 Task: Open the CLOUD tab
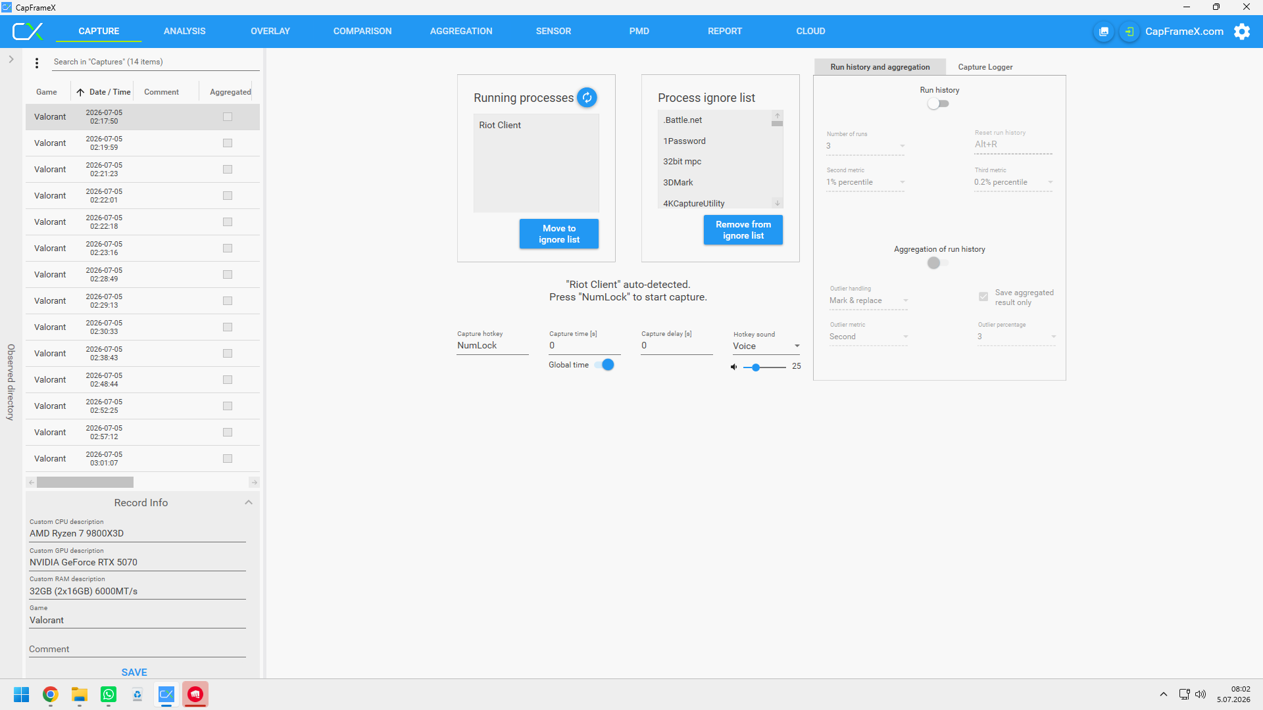coord(810,32)
